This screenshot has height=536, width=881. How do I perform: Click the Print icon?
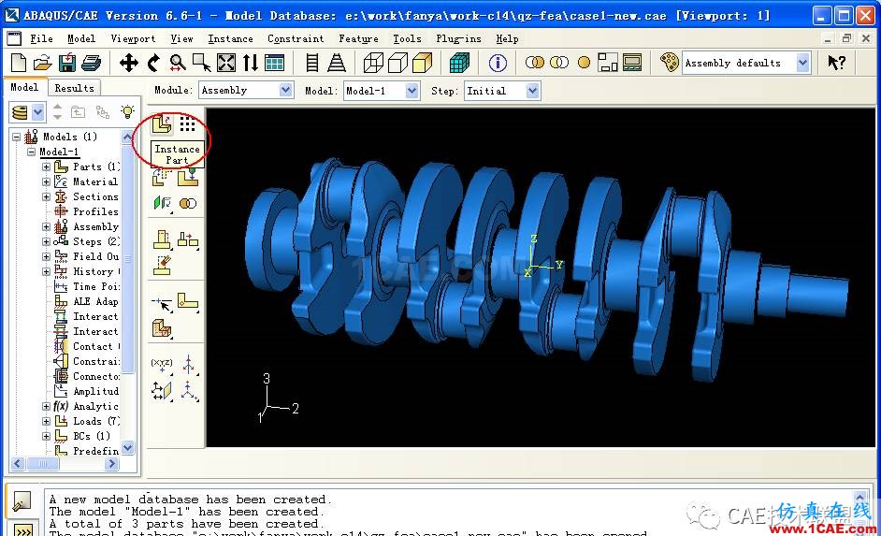coord(91,63)
